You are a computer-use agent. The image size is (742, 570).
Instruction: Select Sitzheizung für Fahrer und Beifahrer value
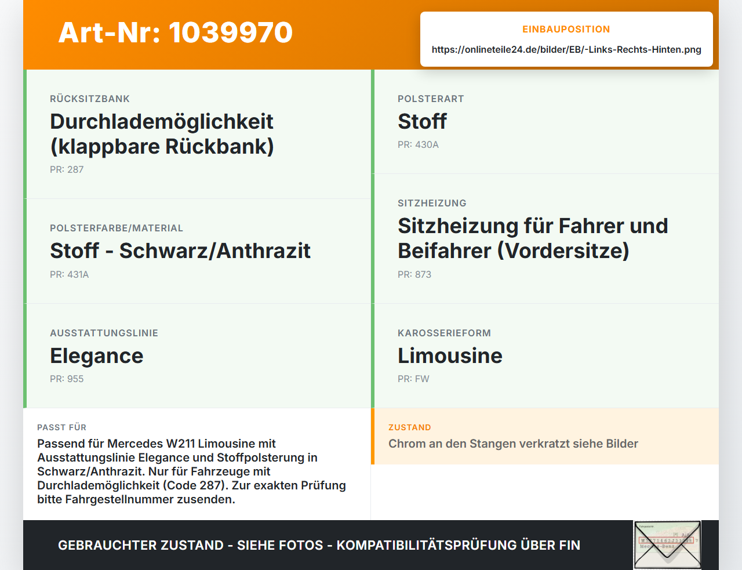[x=533, y=238]
